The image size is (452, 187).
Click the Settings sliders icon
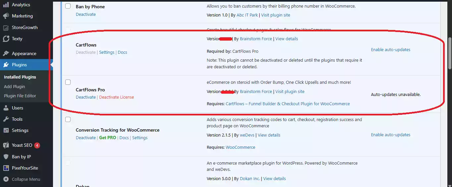6,130
